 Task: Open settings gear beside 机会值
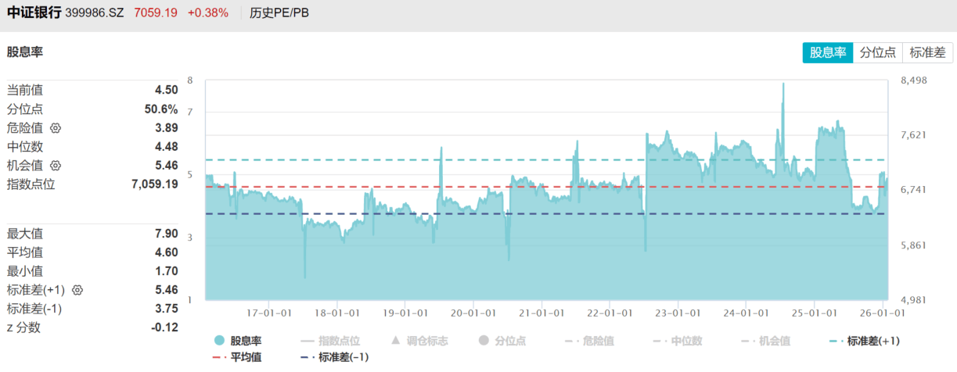[56, 166]
